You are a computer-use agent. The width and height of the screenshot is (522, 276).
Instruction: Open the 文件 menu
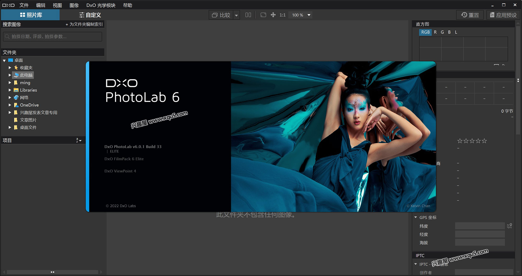point(24,5)
